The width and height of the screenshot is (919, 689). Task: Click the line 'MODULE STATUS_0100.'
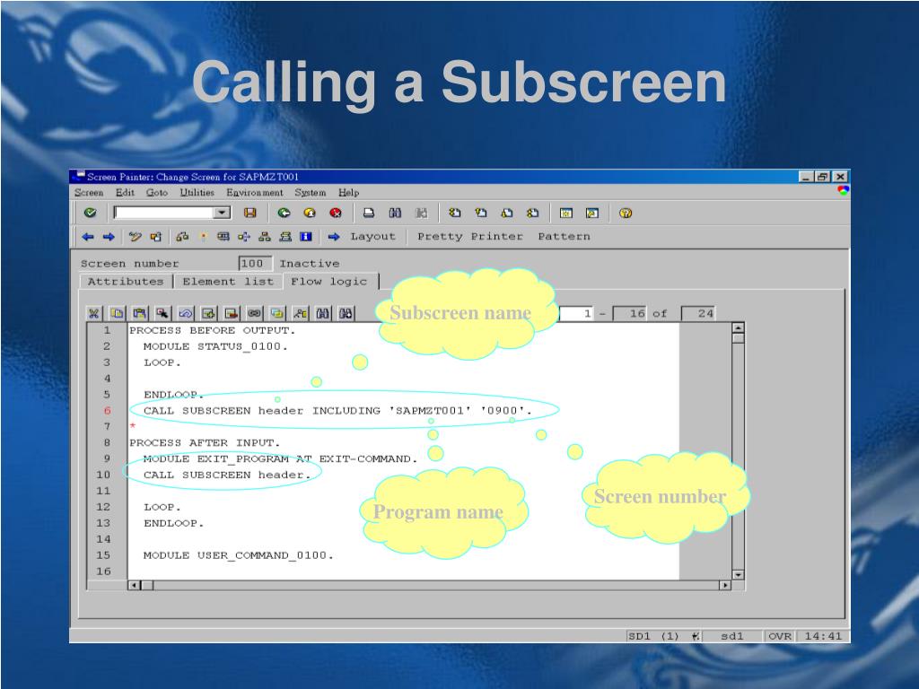pos(215,347)
